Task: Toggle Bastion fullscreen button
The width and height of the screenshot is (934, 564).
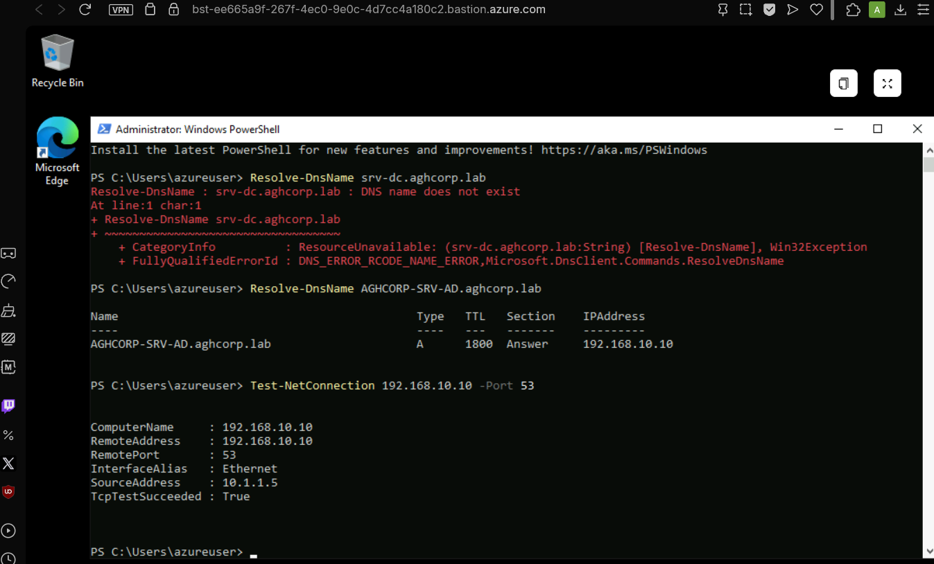Action: point(887,84)
